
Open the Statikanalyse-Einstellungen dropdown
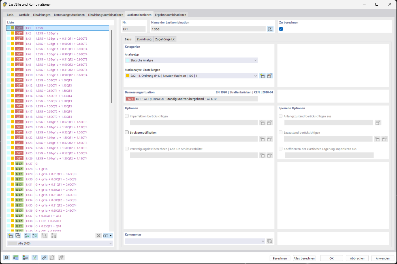click(x=255, y=76)
